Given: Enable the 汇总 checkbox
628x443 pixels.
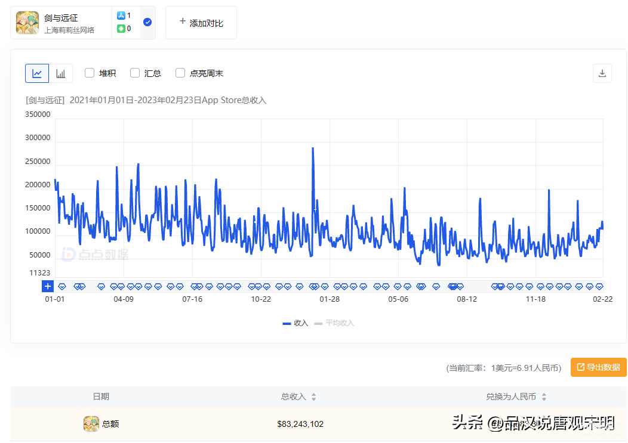Looking at the screenshot, I should pos(135,73).
